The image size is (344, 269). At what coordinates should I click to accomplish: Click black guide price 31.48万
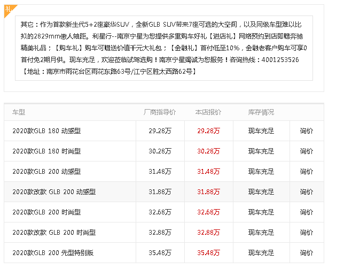[x=160, y=172]
